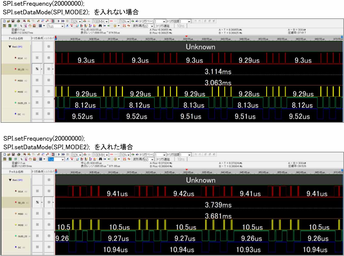Toggle MOSI trigger condition cell, upper window
Screen dimensions: 344x256
click(x=37, y=92)
